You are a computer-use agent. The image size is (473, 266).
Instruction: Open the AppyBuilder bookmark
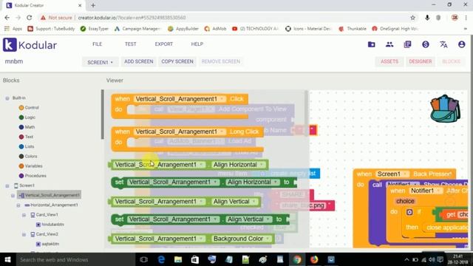183,29
